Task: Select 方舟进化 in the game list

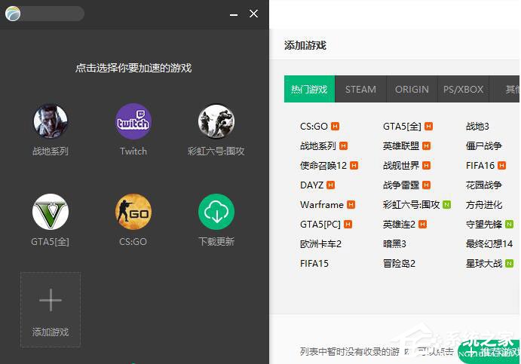Action: (484, 204)
